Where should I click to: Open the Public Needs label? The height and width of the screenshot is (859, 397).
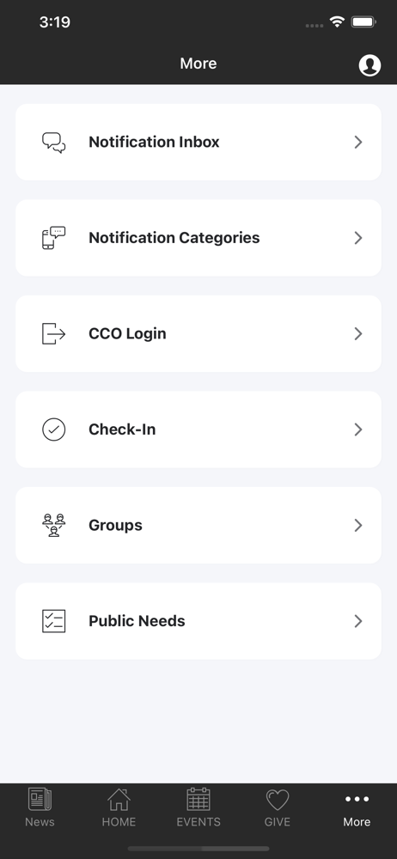pos(137,621)
